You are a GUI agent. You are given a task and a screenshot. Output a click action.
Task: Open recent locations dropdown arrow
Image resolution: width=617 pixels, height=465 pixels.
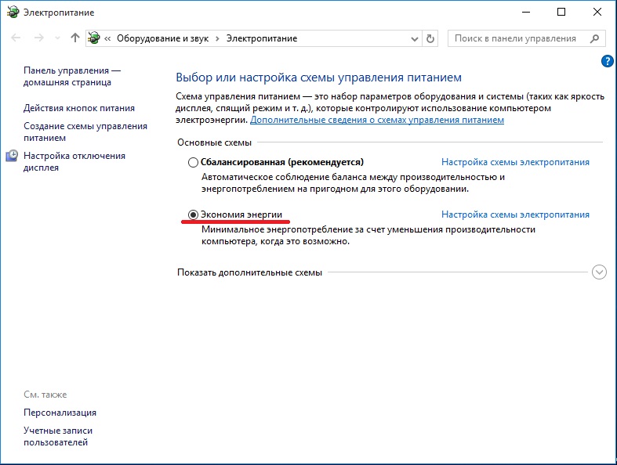tap(57, 38)
